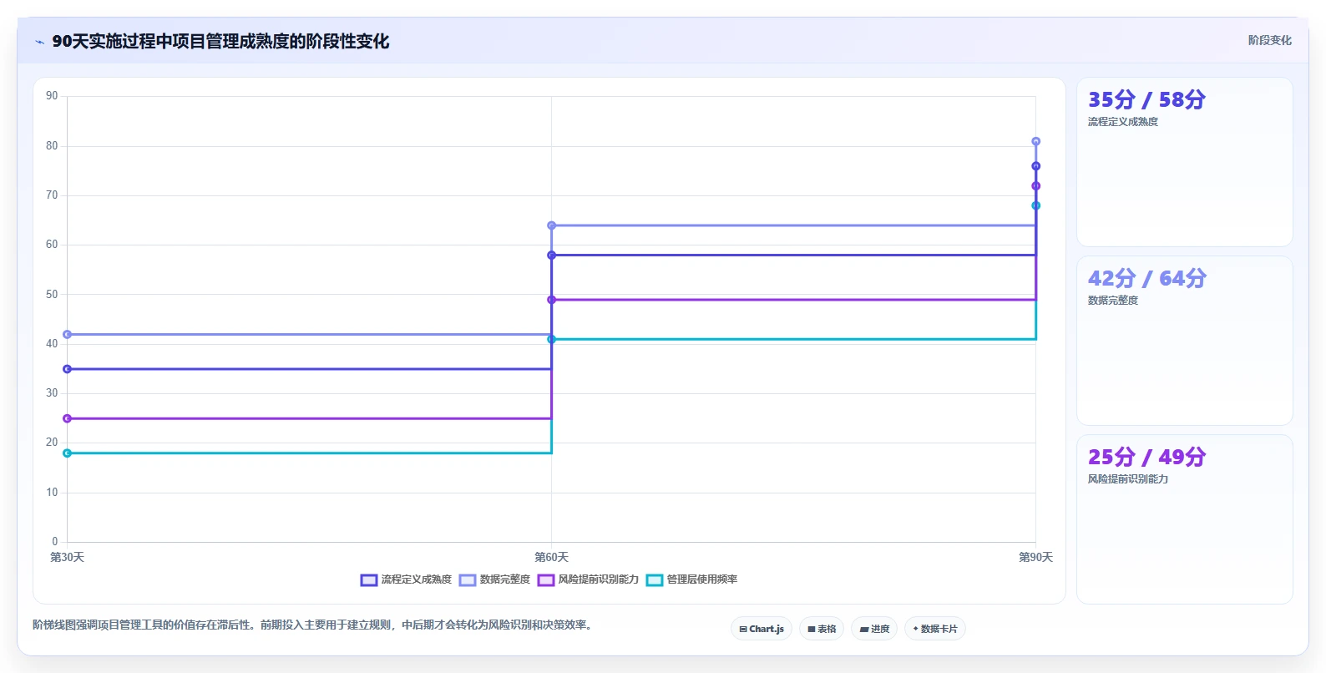
Task: Click the 第60天 x-axis label
Action: tap(551, 557)
